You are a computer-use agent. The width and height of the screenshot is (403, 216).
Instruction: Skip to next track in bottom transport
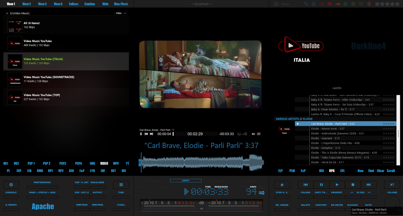tap(369, 185)
